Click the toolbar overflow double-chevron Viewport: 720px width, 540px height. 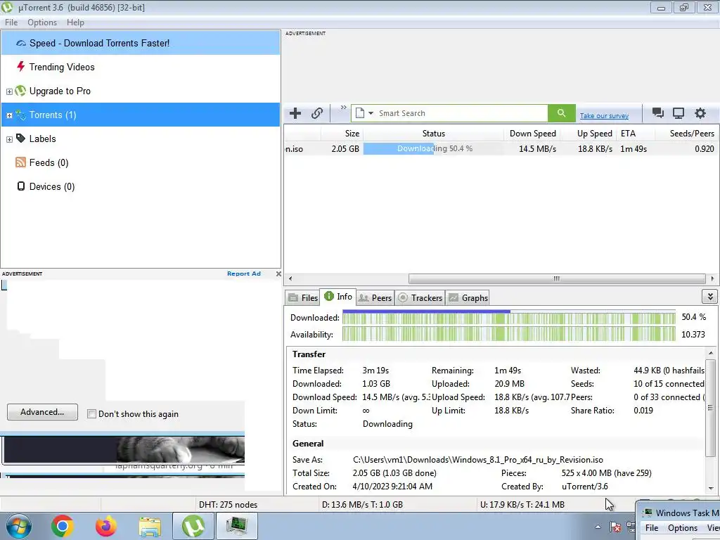point(343,108)
